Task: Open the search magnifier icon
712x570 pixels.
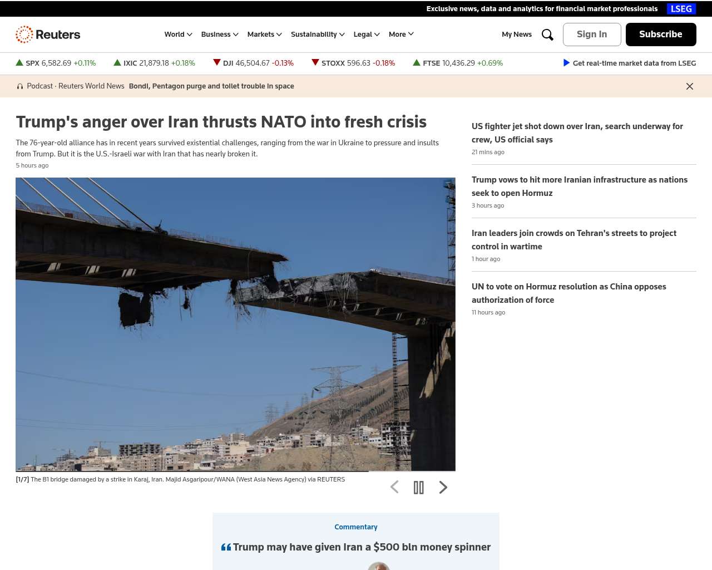Action: pos(547,35)
